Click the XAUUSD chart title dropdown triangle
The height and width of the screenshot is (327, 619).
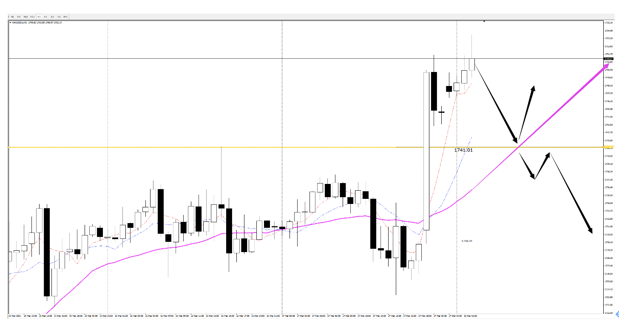click(10, 23)
